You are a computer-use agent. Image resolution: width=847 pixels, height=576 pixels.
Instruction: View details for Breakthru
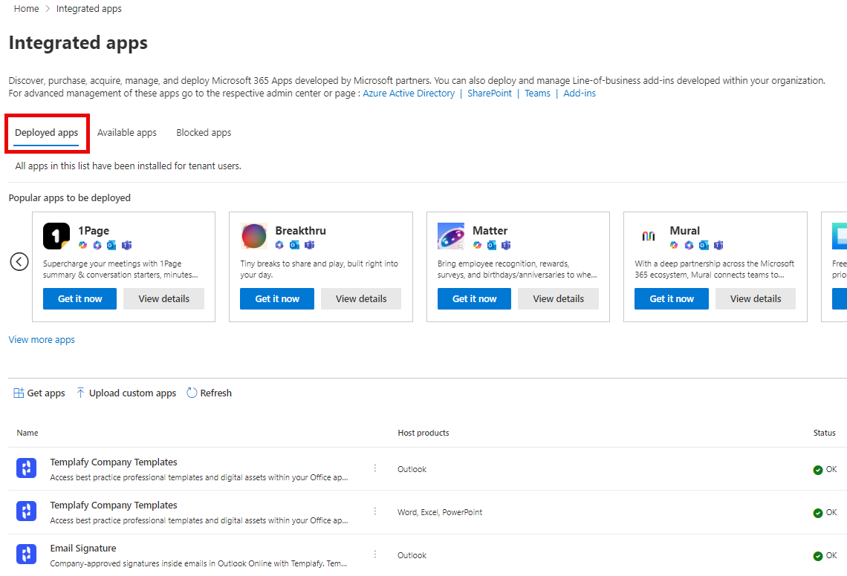pyautogui.click(x=361, y=299)
